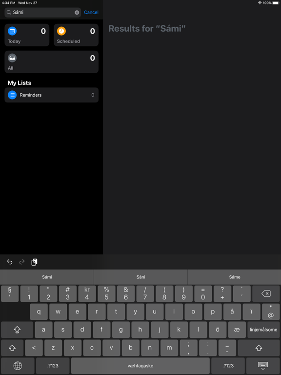The image size is (281, 375).
Task: Clear the search field text
Action: 77,12
